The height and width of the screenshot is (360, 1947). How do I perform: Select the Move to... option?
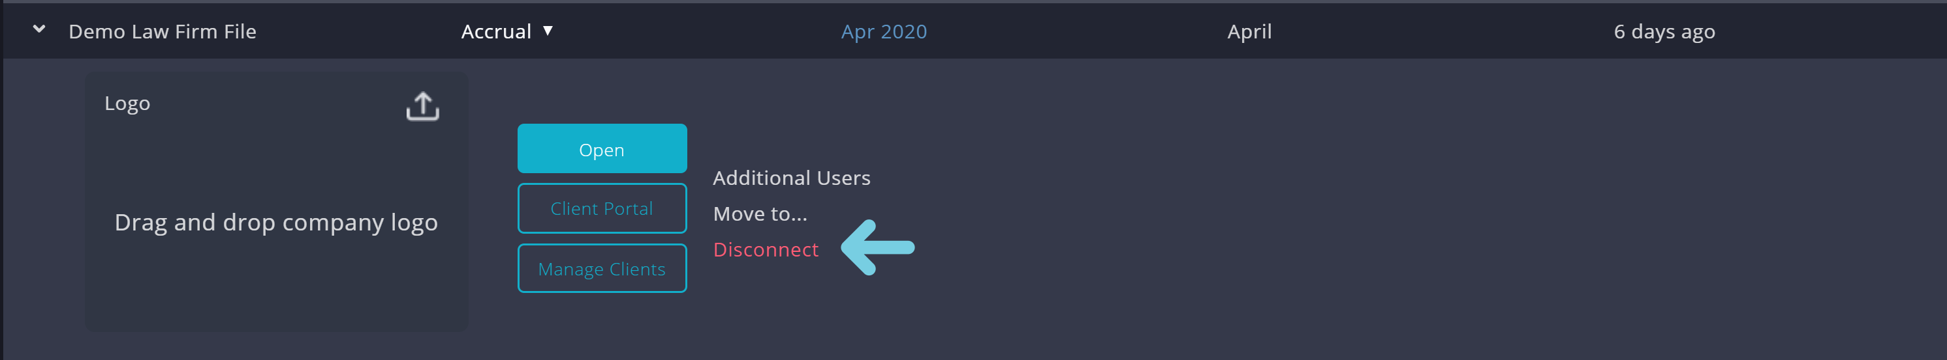tap(760, 214)
